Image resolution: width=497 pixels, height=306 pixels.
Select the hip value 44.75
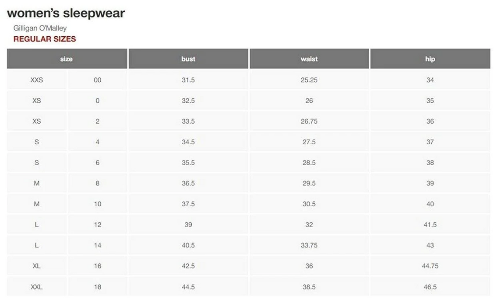430,266
